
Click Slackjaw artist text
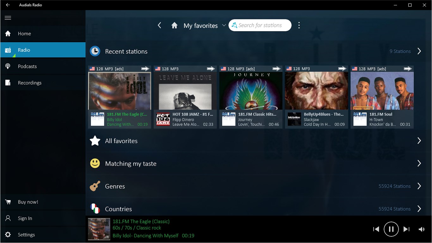tap(312, 120)
